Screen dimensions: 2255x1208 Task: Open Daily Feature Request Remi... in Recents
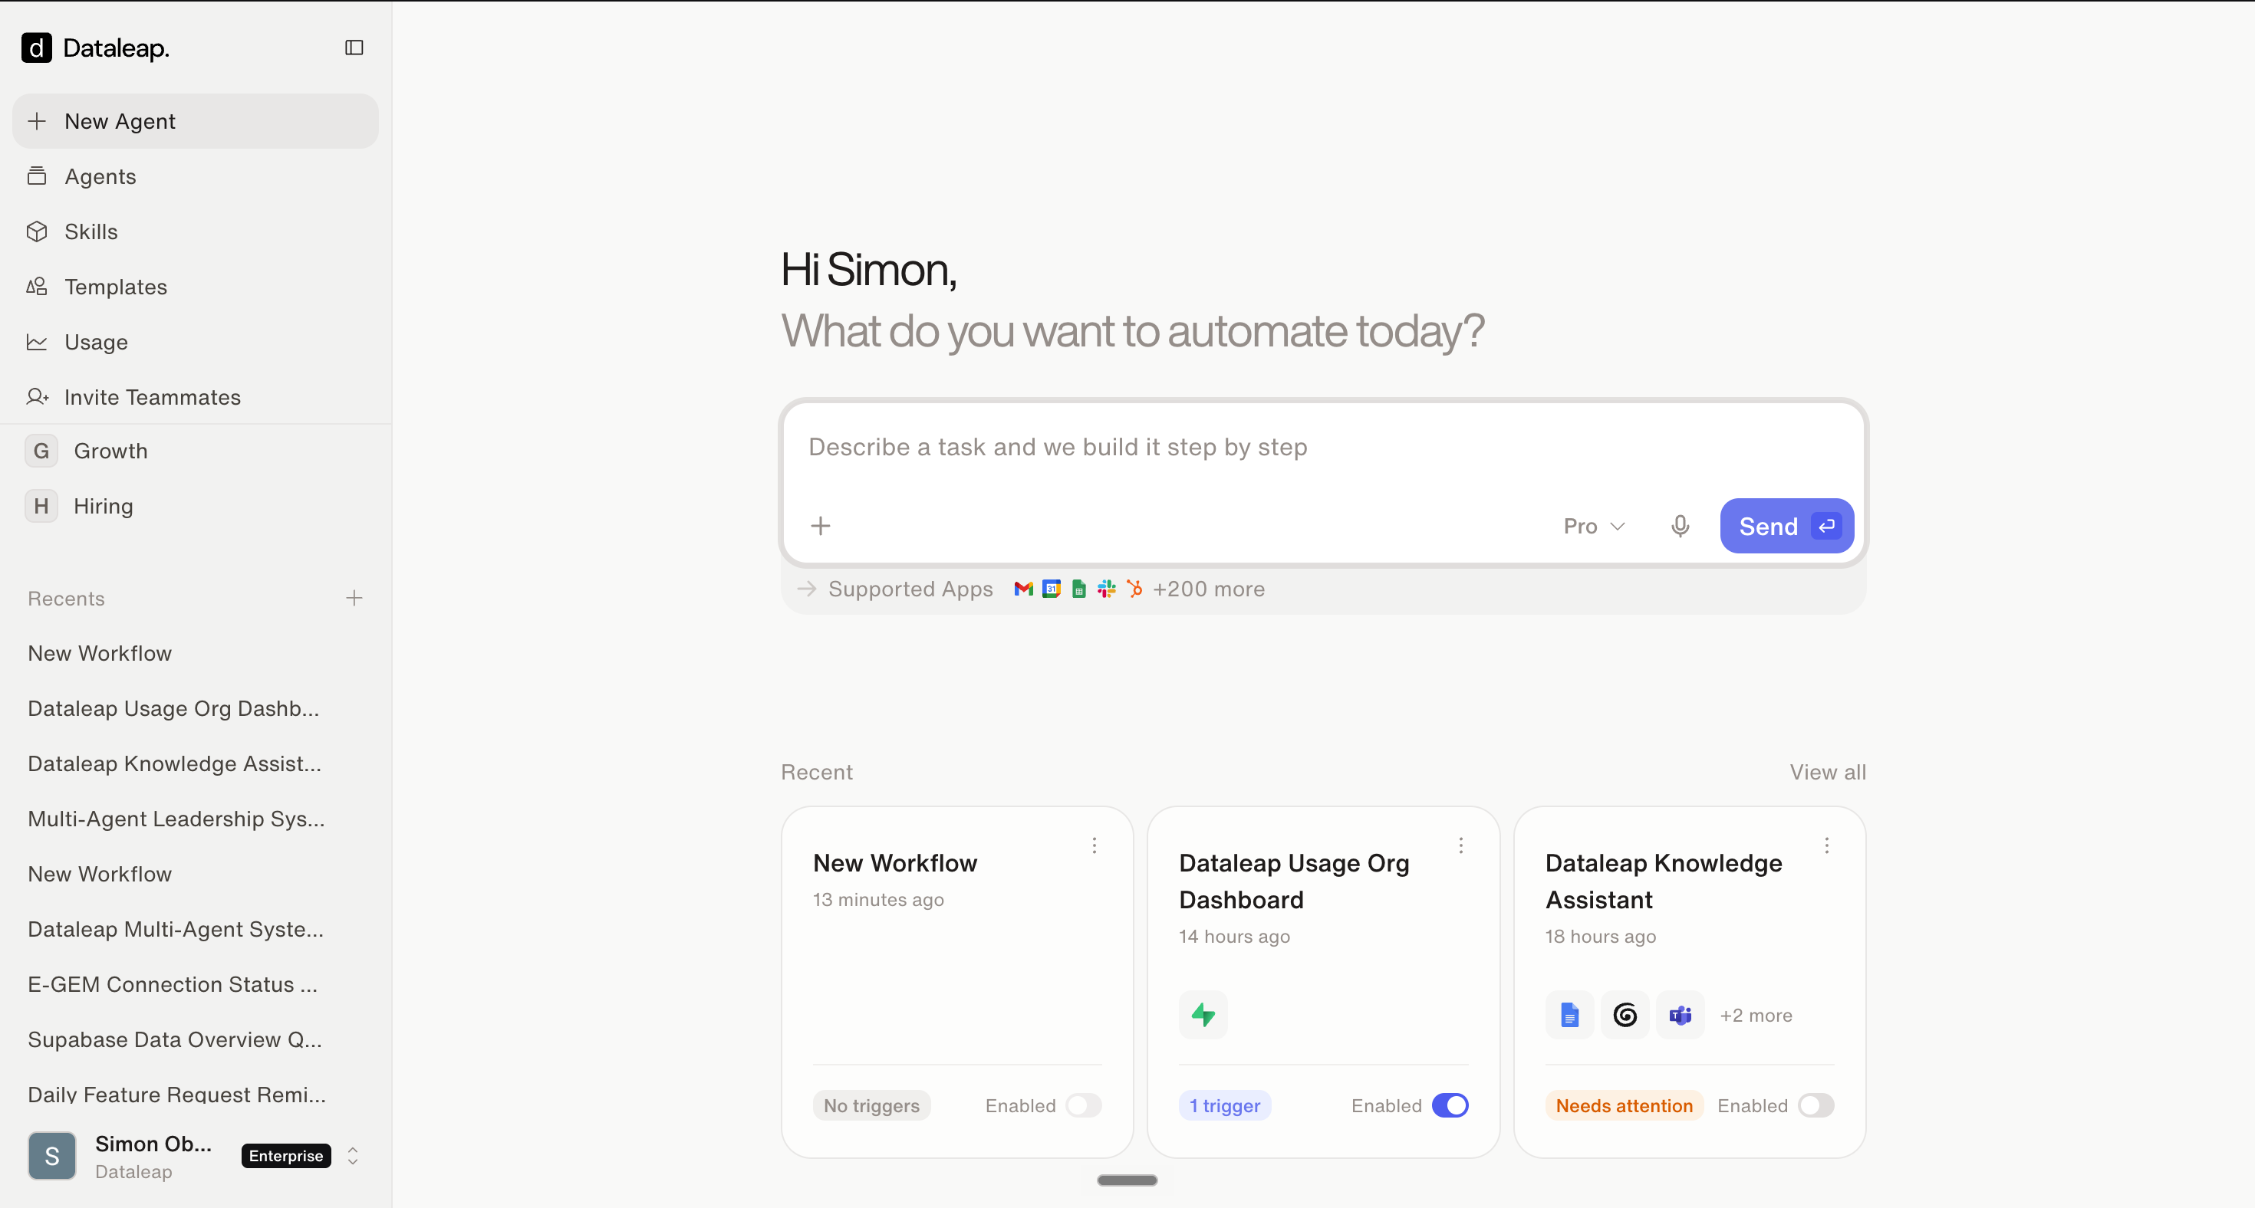[x=177, y=1094]
